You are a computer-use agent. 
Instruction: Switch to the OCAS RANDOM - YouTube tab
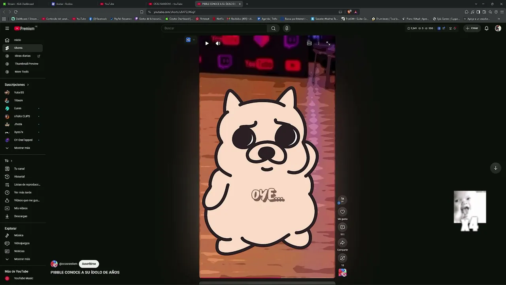click(170, 4)
